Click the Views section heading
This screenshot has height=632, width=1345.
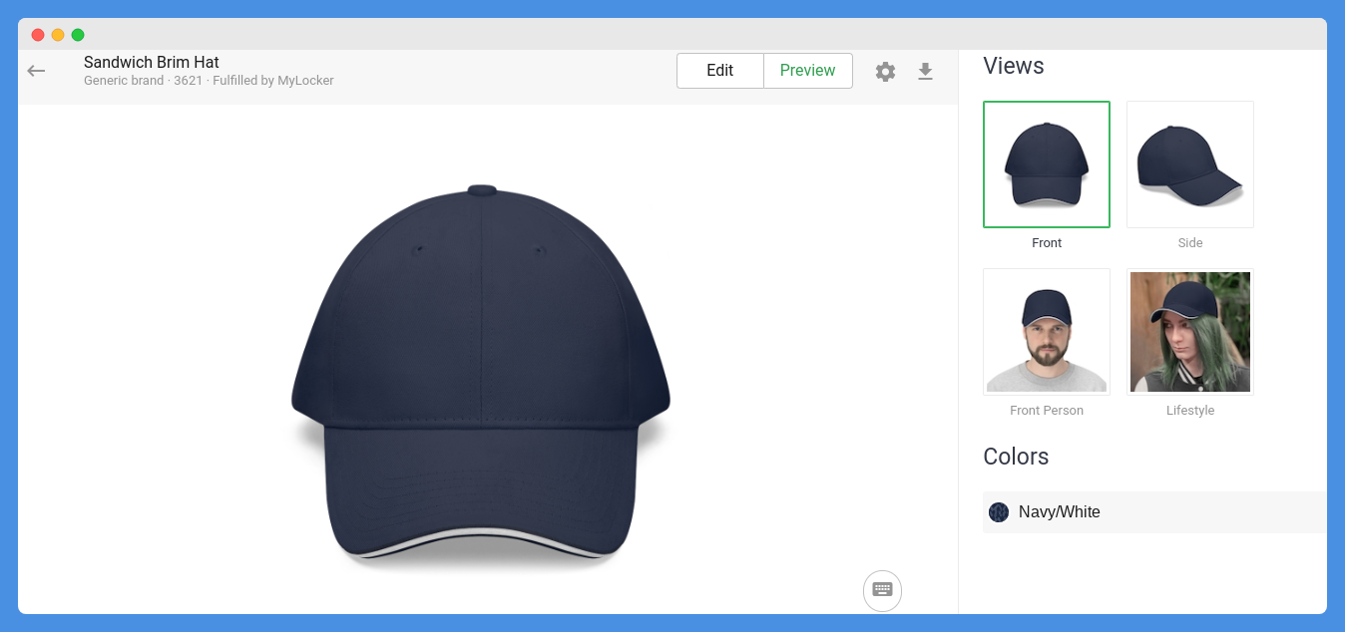click(1014, 66)
